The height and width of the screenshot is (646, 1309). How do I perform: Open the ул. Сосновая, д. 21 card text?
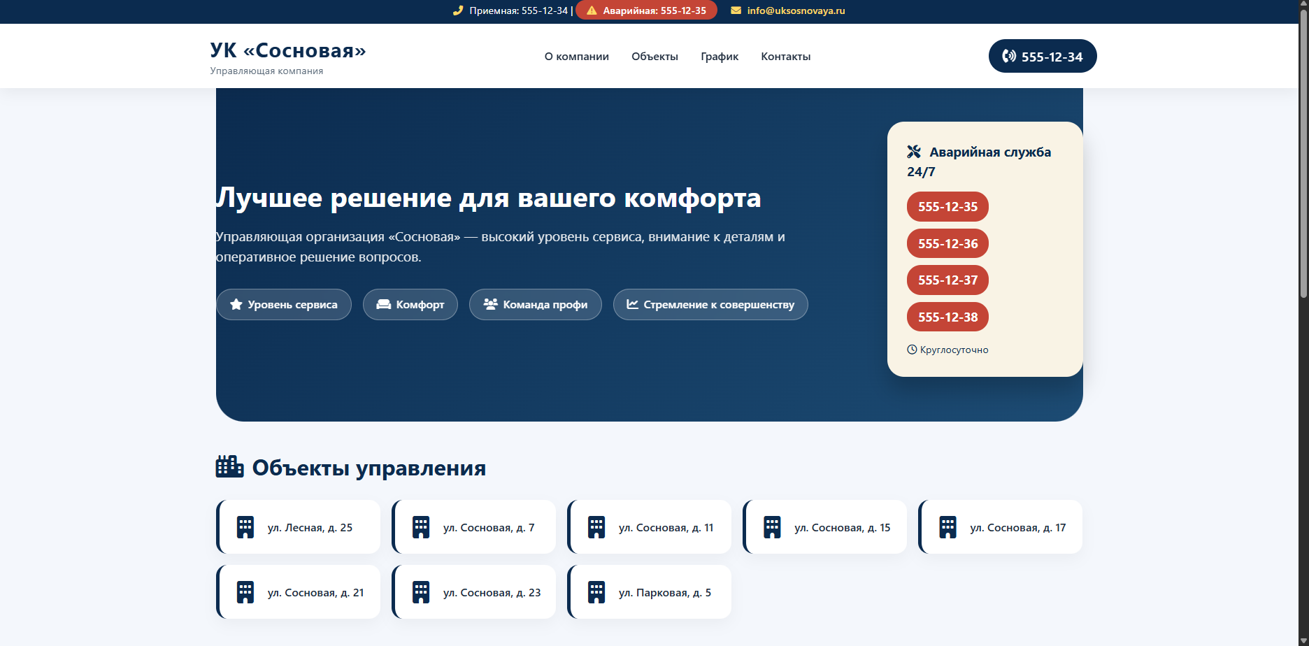point(315,593)
